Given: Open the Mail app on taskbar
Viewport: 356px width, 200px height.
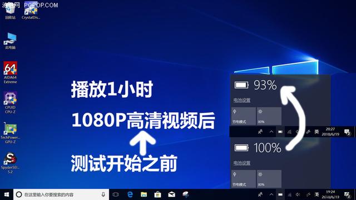Looking at the screenshot, I should coord(172,194).
